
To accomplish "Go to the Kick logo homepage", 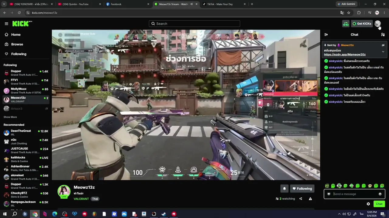I will [22, 24].
